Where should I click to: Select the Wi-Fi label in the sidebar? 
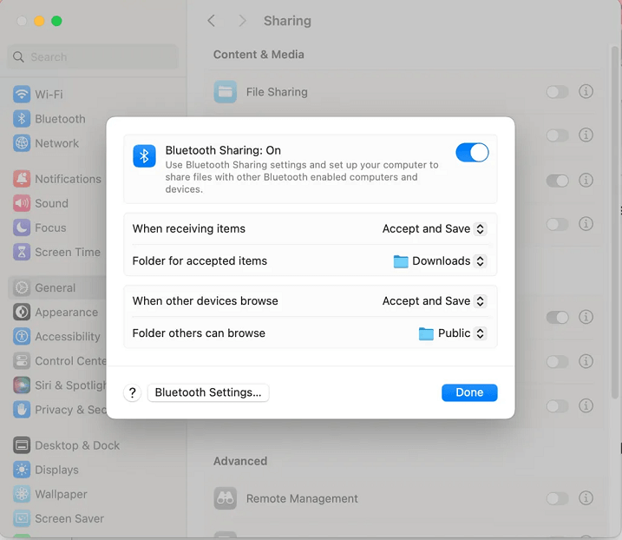[49, 95]
